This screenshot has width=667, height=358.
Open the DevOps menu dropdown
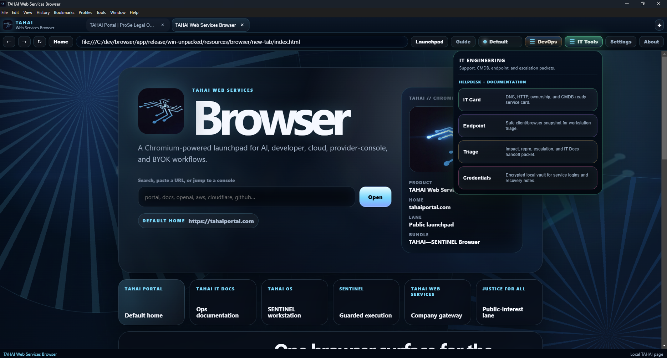coord(543,42)
